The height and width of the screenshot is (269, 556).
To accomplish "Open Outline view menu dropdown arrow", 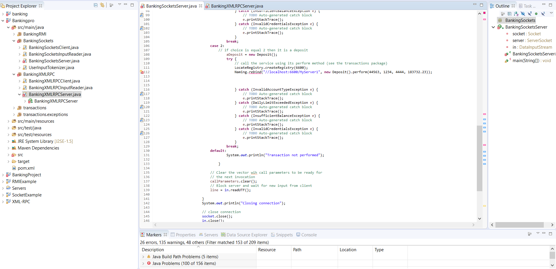I will coord(551,13).
